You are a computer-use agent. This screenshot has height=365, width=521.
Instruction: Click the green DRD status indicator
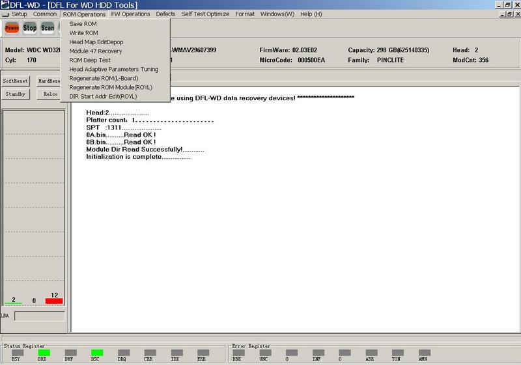[x=44, y=353]
